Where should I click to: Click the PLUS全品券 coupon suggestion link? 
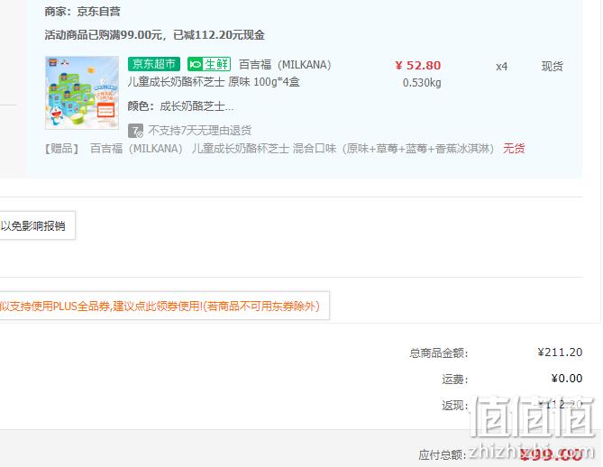coord(165,306)
